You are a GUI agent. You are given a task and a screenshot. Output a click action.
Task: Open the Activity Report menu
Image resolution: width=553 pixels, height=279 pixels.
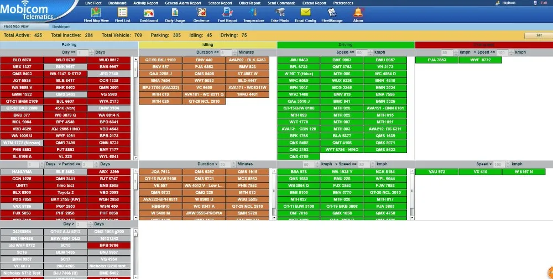click(145, 3)
